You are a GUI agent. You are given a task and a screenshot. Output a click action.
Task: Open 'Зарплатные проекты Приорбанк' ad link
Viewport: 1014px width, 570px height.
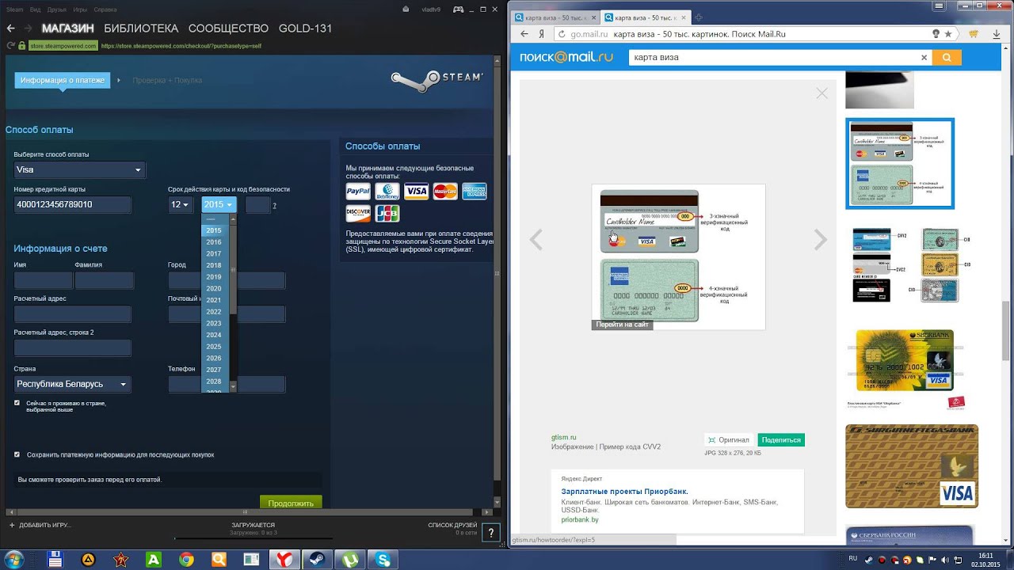click(x=624, y=492)
